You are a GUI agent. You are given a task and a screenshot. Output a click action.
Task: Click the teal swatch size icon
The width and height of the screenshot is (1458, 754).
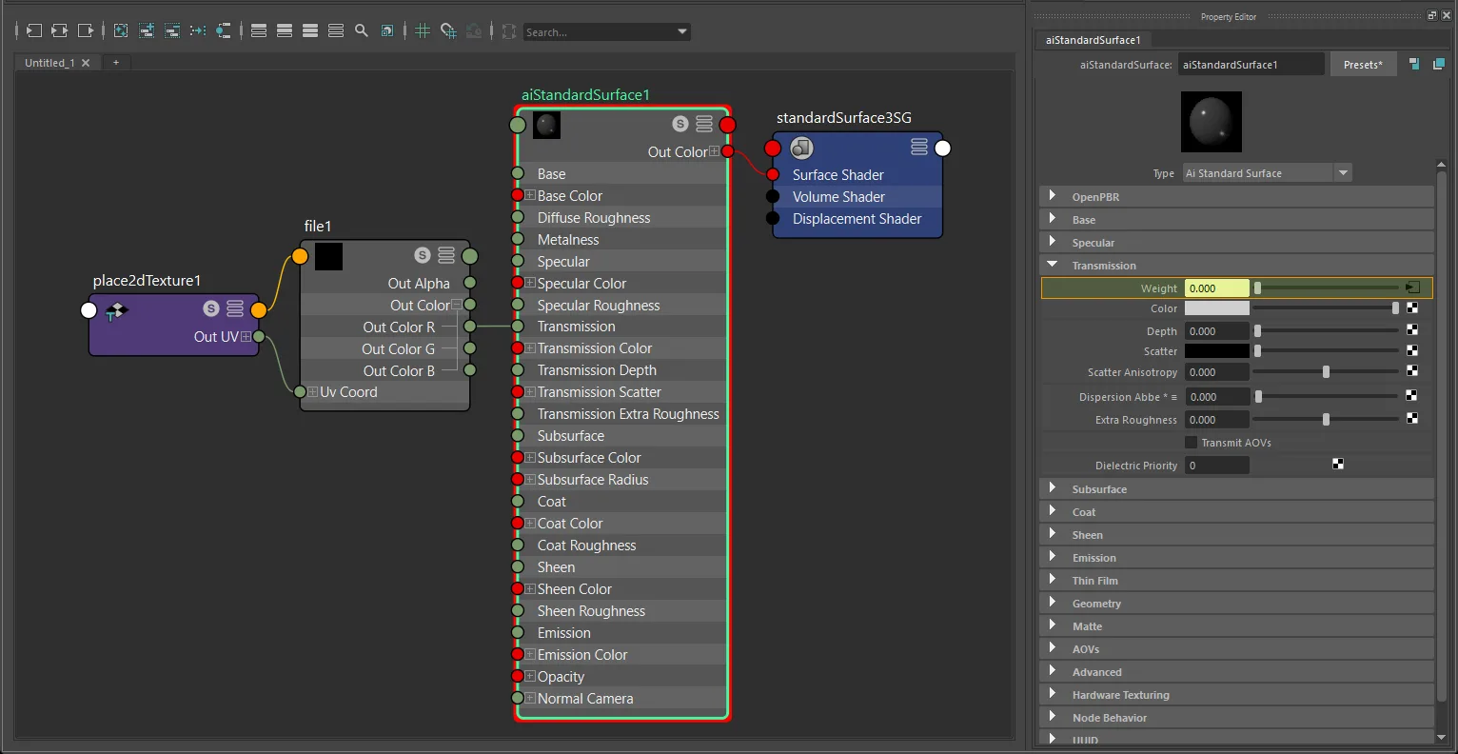point(387,30)
